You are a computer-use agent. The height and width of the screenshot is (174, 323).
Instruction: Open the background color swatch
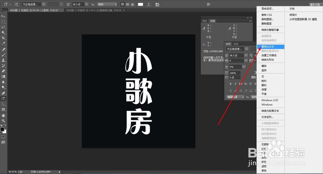[5, 132]
